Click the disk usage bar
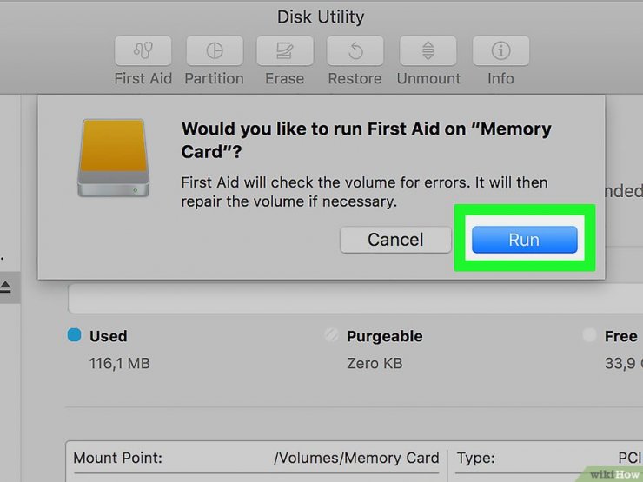Viewport: 643px width, 482px height. 355,298
